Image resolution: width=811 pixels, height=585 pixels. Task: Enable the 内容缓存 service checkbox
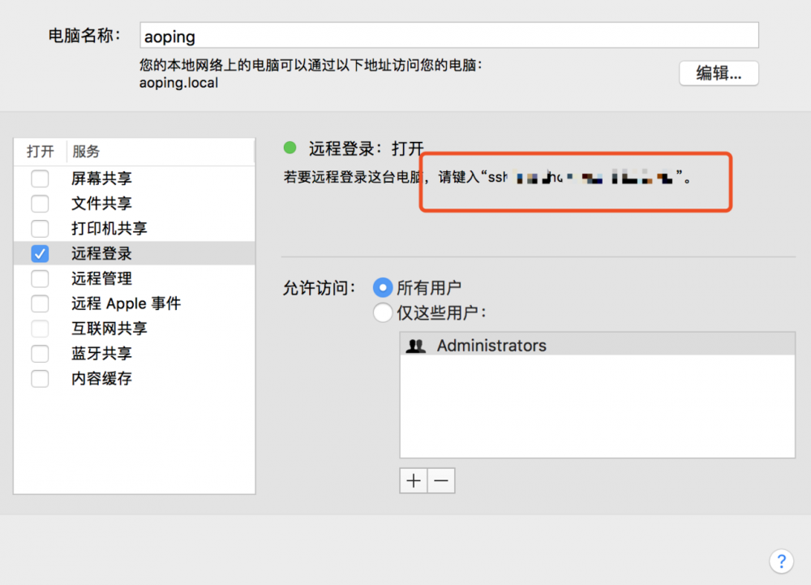[x=40, y=378]
